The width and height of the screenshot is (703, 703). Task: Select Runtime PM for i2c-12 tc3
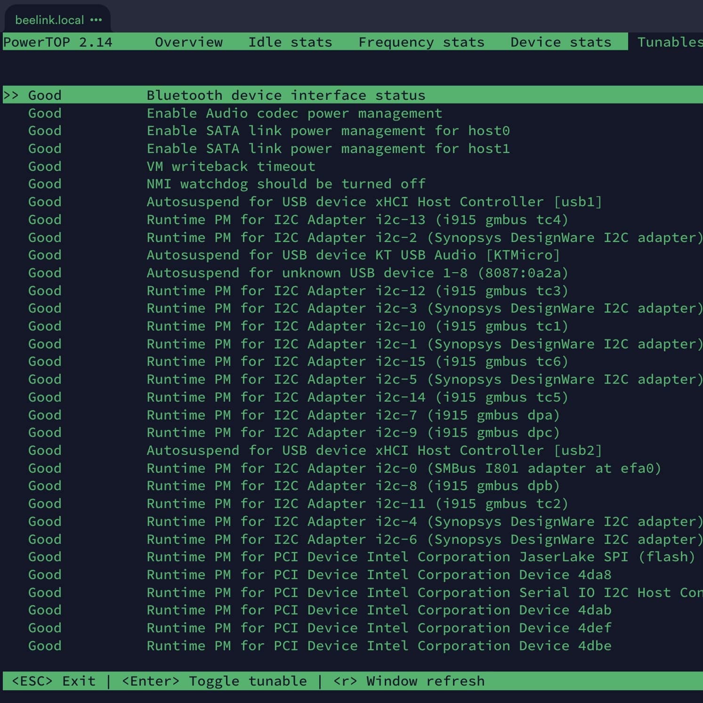pyautogui.click(x=357, y=291)
